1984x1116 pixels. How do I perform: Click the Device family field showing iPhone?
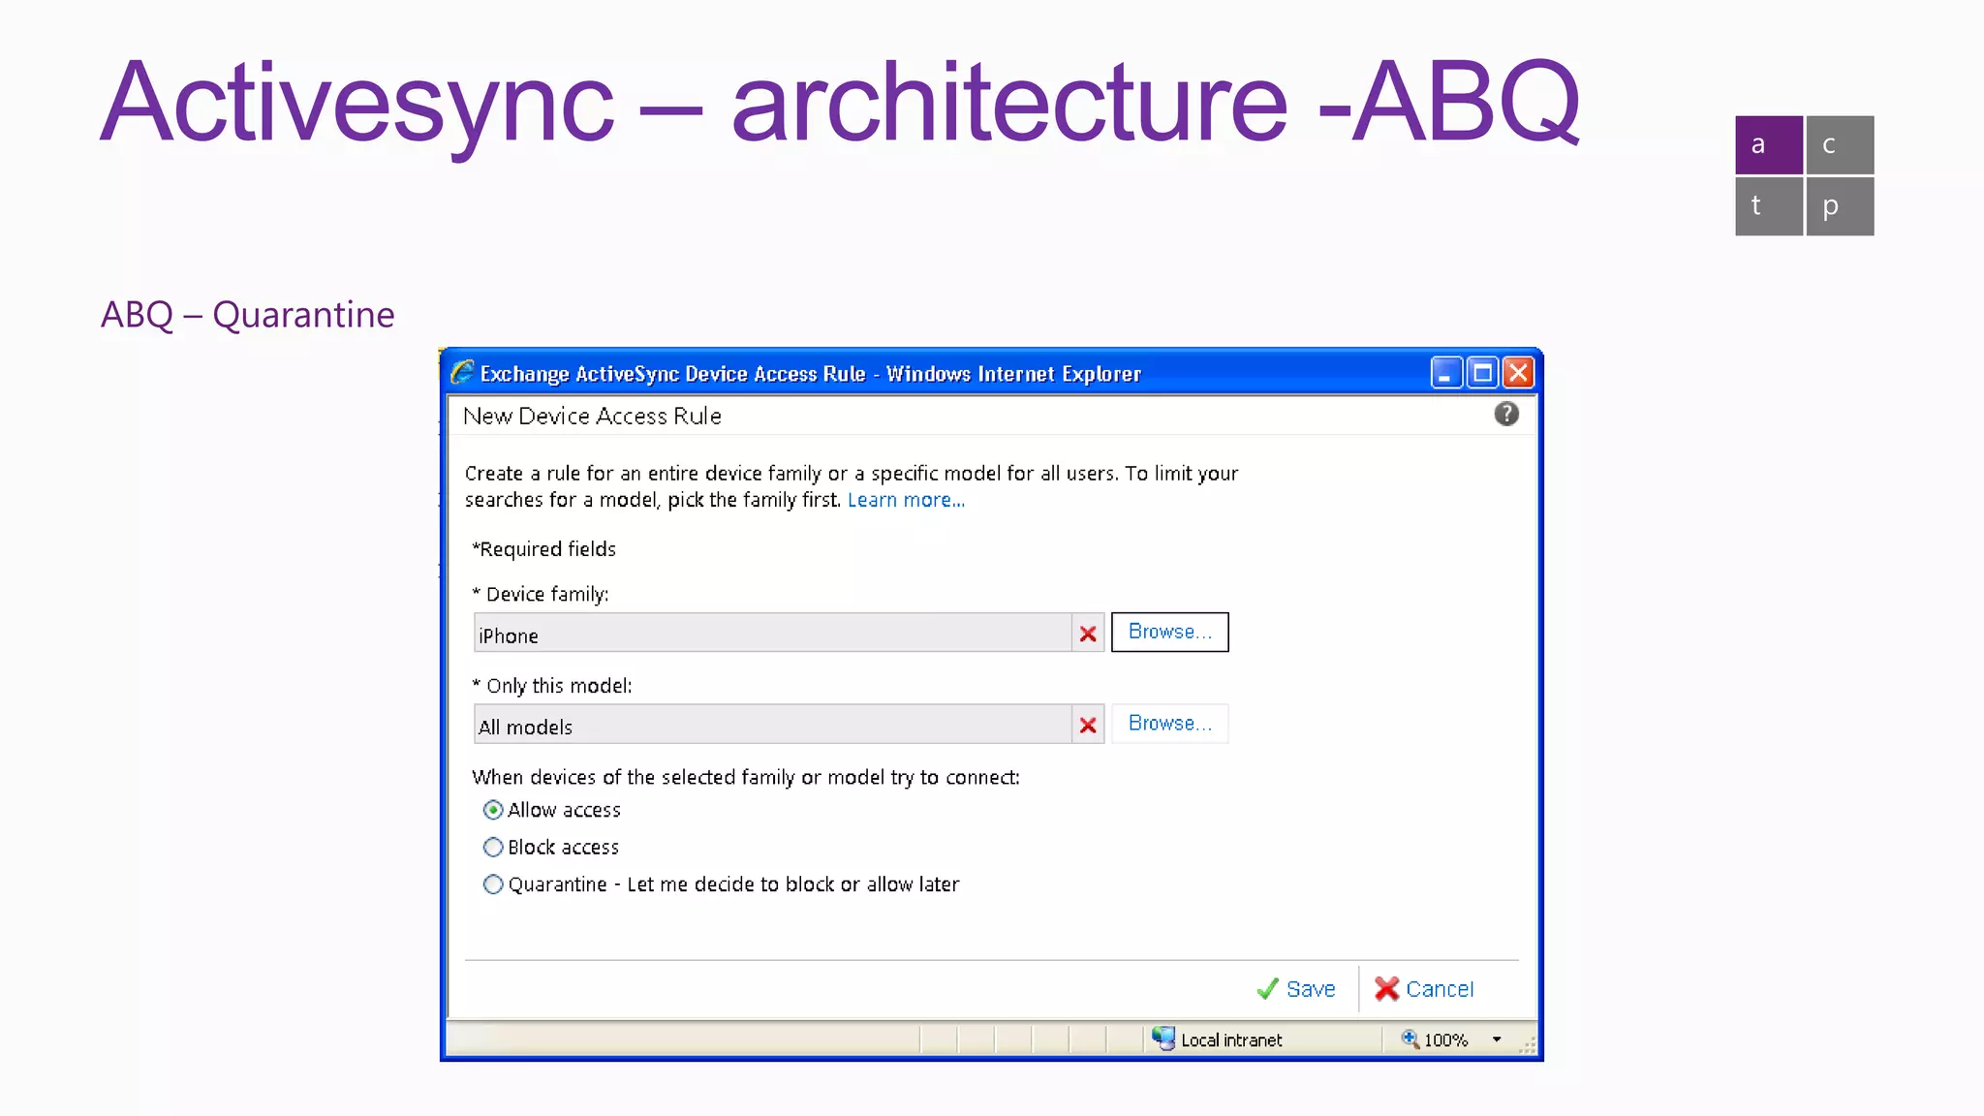(x=772, y=634)
